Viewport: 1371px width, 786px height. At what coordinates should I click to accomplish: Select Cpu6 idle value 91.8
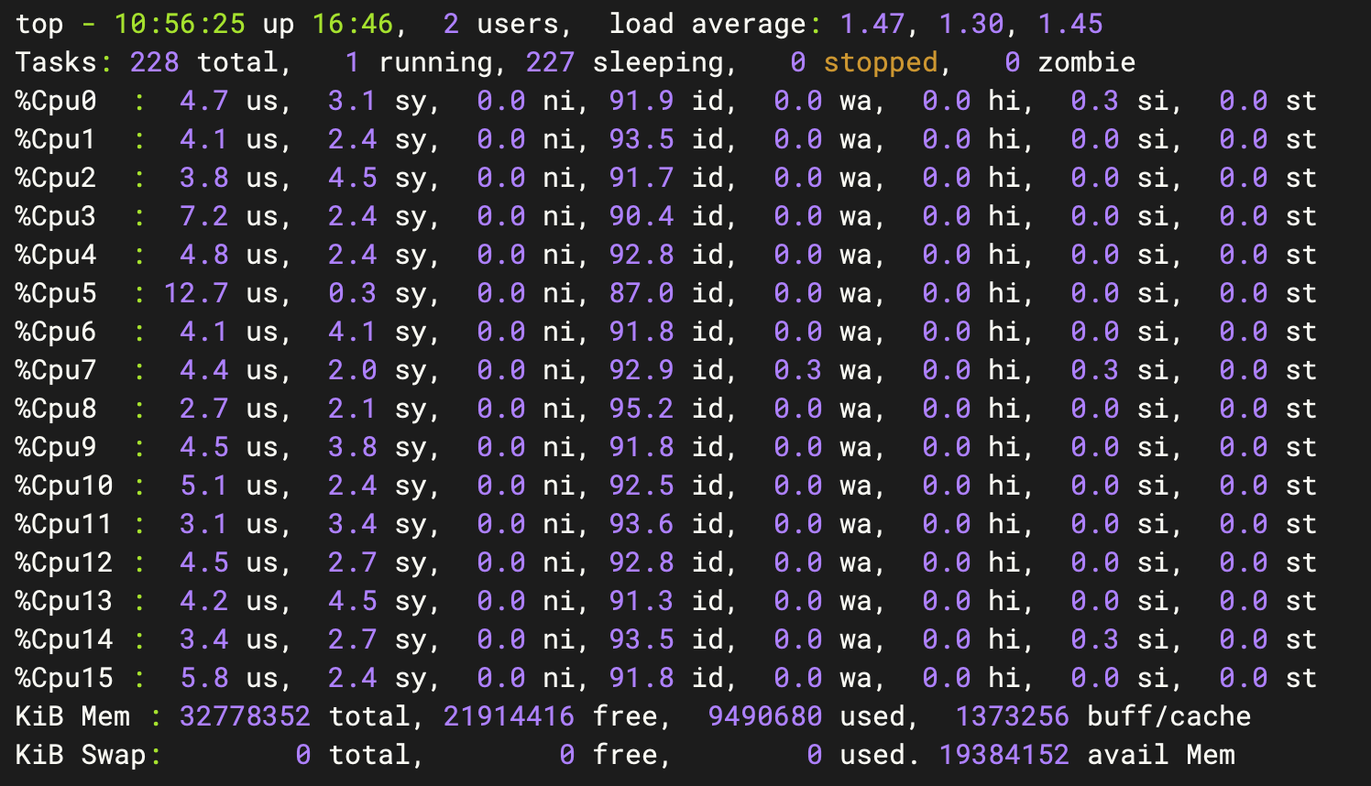pyautogui.click(x=642, y=332)
